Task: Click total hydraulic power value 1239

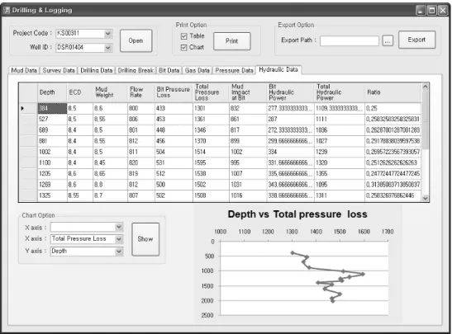Action: 340,153
